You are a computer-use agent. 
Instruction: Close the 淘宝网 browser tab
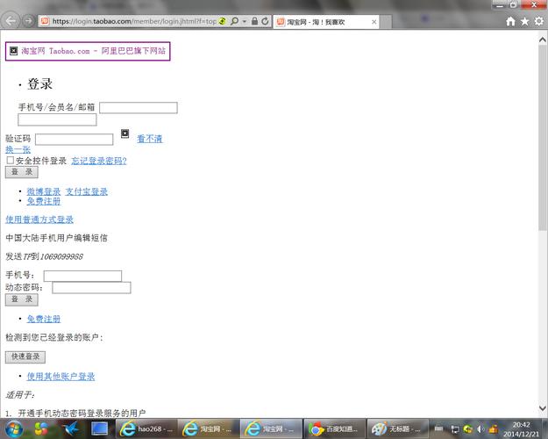pyautogui.click(x=374, y=22)
